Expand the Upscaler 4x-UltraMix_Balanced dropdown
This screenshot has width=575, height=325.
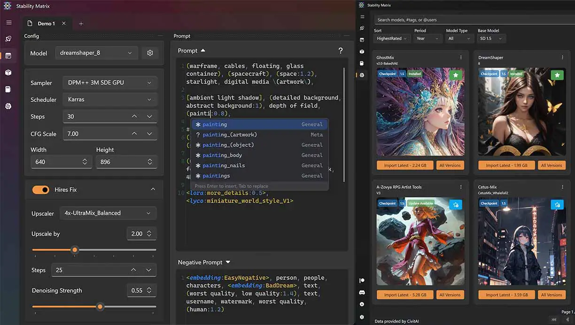(x=108, y=213)
